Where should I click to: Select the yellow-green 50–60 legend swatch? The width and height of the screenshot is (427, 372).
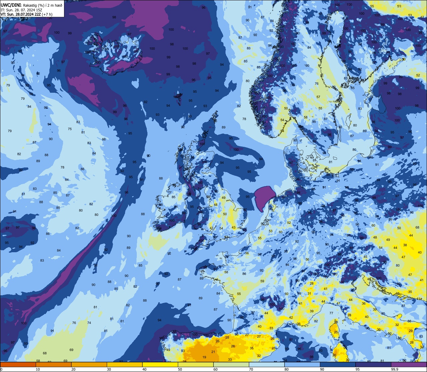tap(195, 364)
